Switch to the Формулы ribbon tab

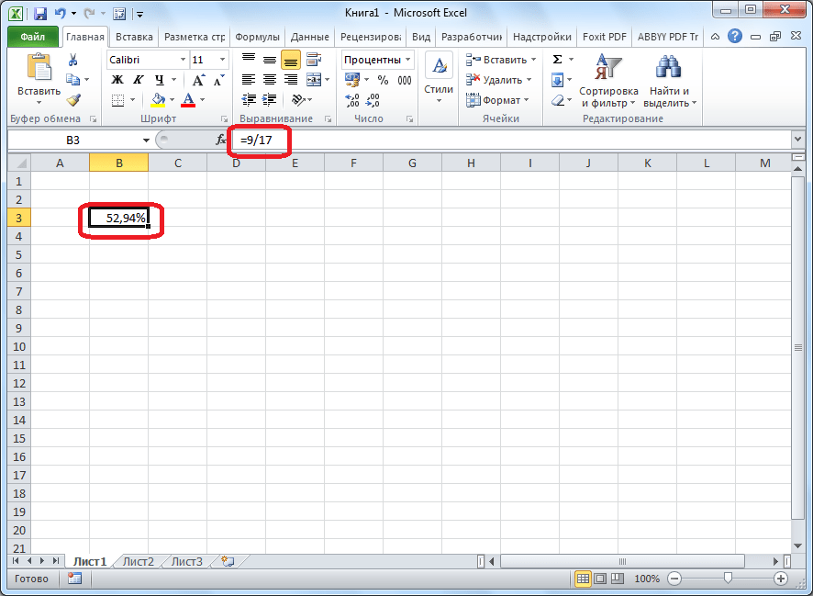[257, 37]
